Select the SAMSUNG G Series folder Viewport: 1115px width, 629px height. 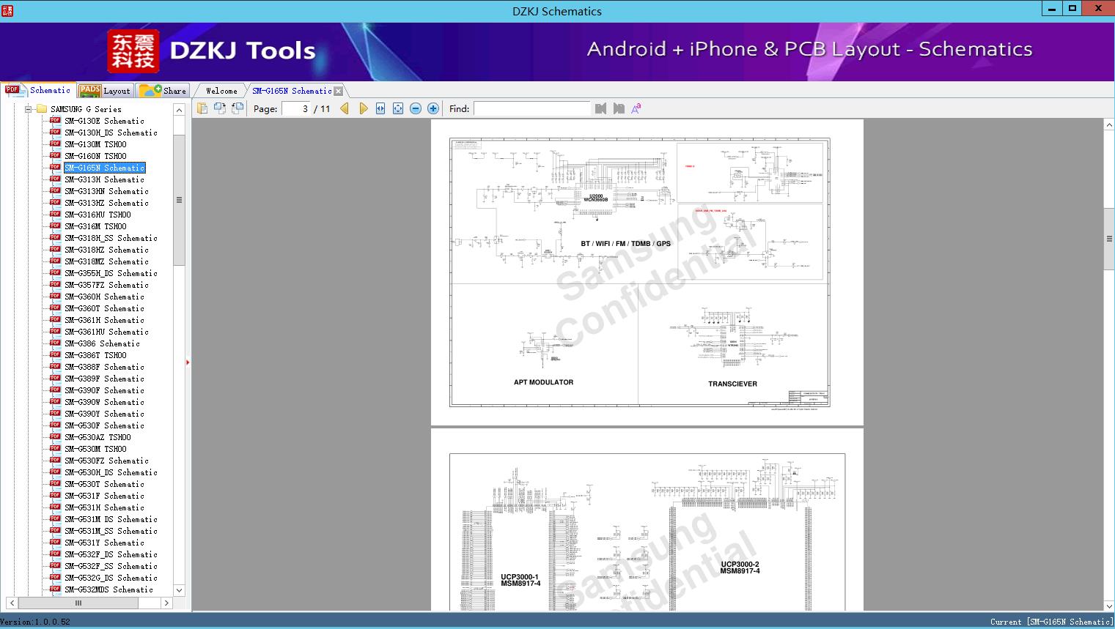86,109
